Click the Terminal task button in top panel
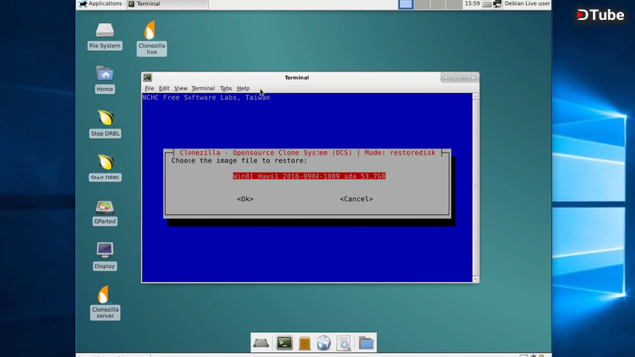The image size is (635, 357). pyautogui.click(x=168, y=4)
